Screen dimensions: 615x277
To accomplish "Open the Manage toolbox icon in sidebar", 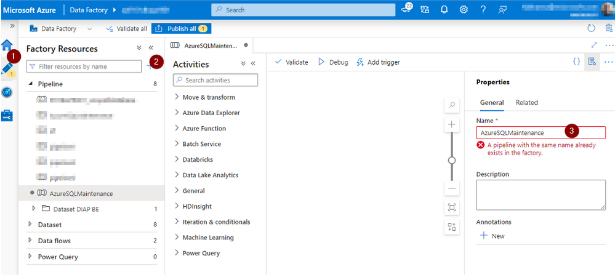I will pos(7,115).
